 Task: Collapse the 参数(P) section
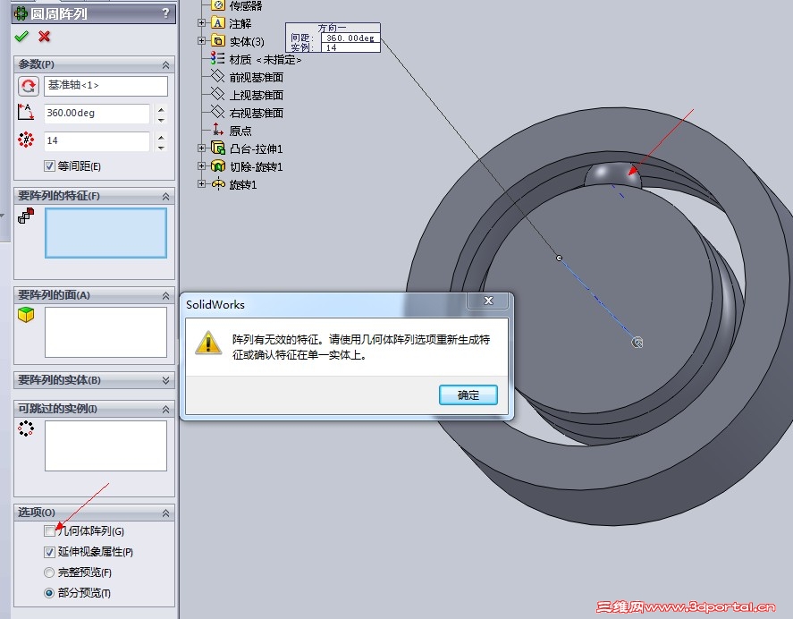[x=165, y=64]
